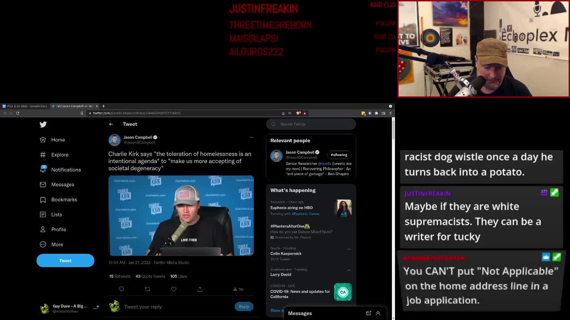Click the Brave shields icon
Viewport: 570px width, 320px height.
point(298,113)
